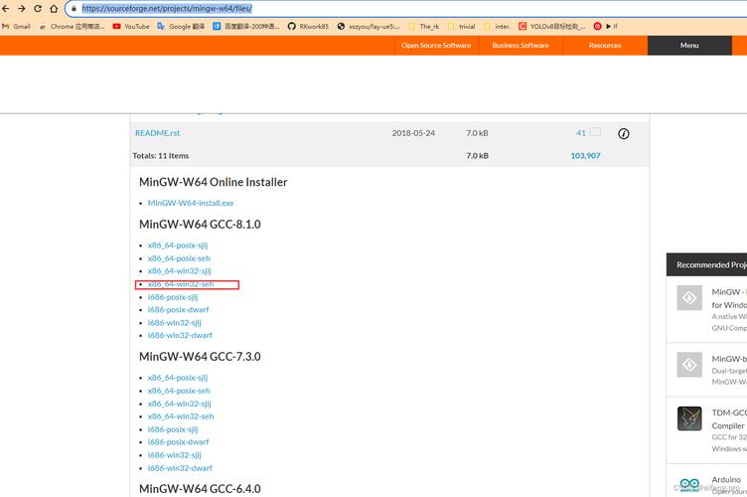Open GCC-7.3.0 i686-posix-dwarf link
Viewport: 747px width, 497px height.
pyautogui.click(x=178, y=441)
